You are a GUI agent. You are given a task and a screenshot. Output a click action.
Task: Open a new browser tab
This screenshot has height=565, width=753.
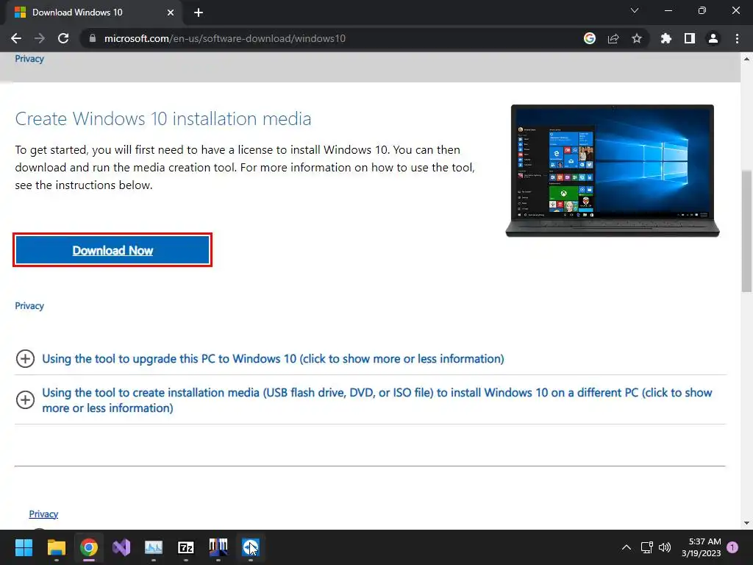[199, 13]
